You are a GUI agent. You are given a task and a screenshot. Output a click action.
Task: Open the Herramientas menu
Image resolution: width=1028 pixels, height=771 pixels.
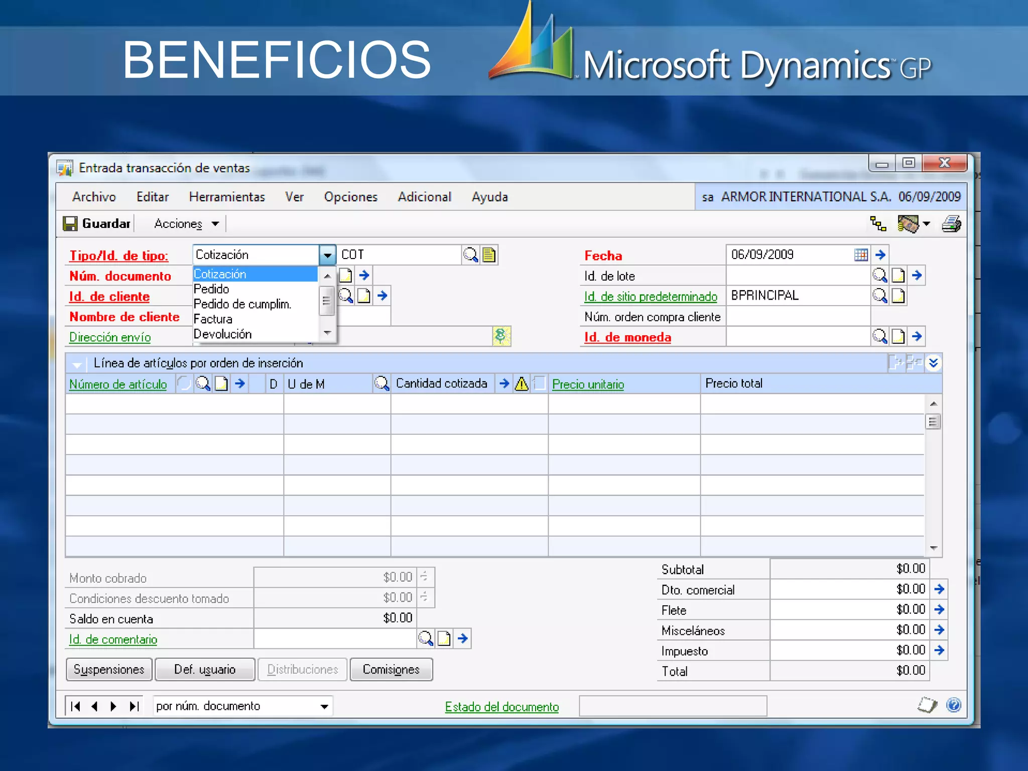click(x=227, y=197)
